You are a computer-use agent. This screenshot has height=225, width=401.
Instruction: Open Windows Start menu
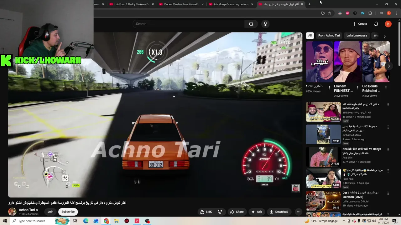pos(5,221)
